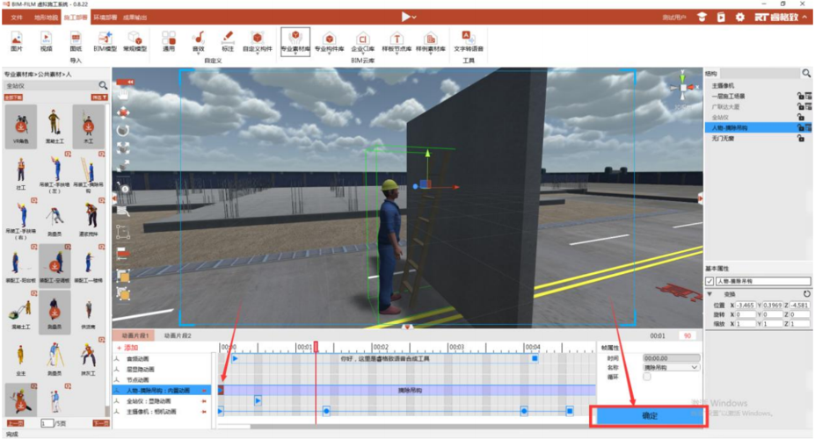Click the 音效 sound effect icon
815x439 pixels.
coord(198,41)
